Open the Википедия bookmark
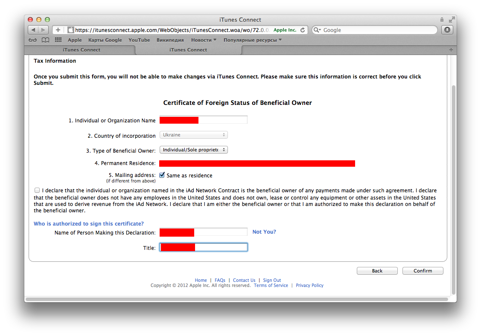This screenshot has height=336, width=481. coord(170,40)
